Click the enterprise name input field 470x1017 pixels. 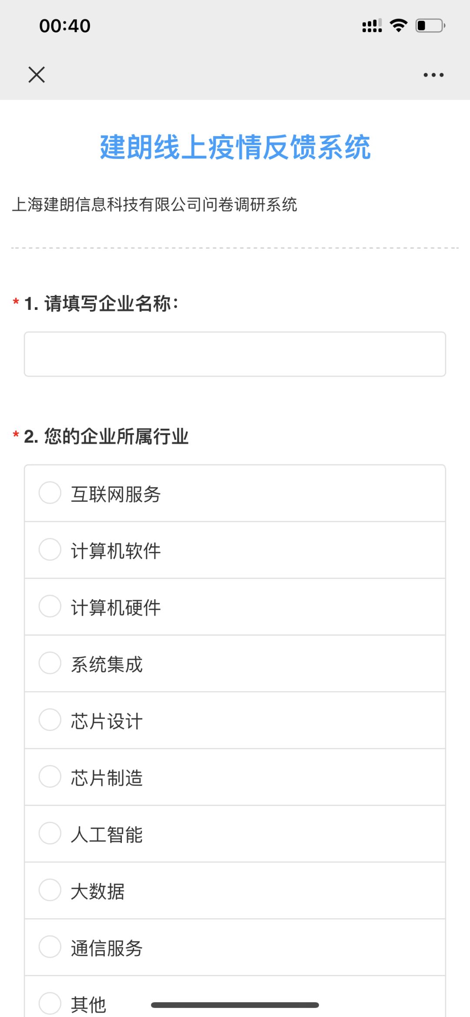235,354
